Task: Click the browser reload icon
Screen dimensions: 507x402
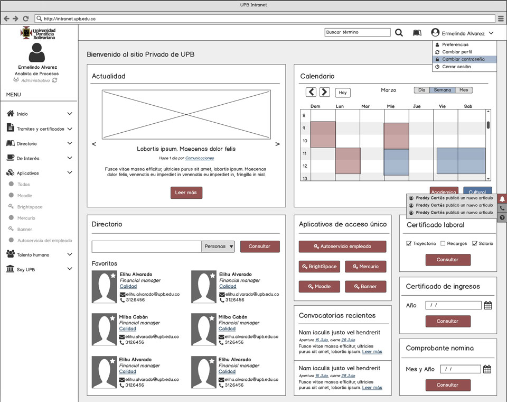Action: coord(25,19)
